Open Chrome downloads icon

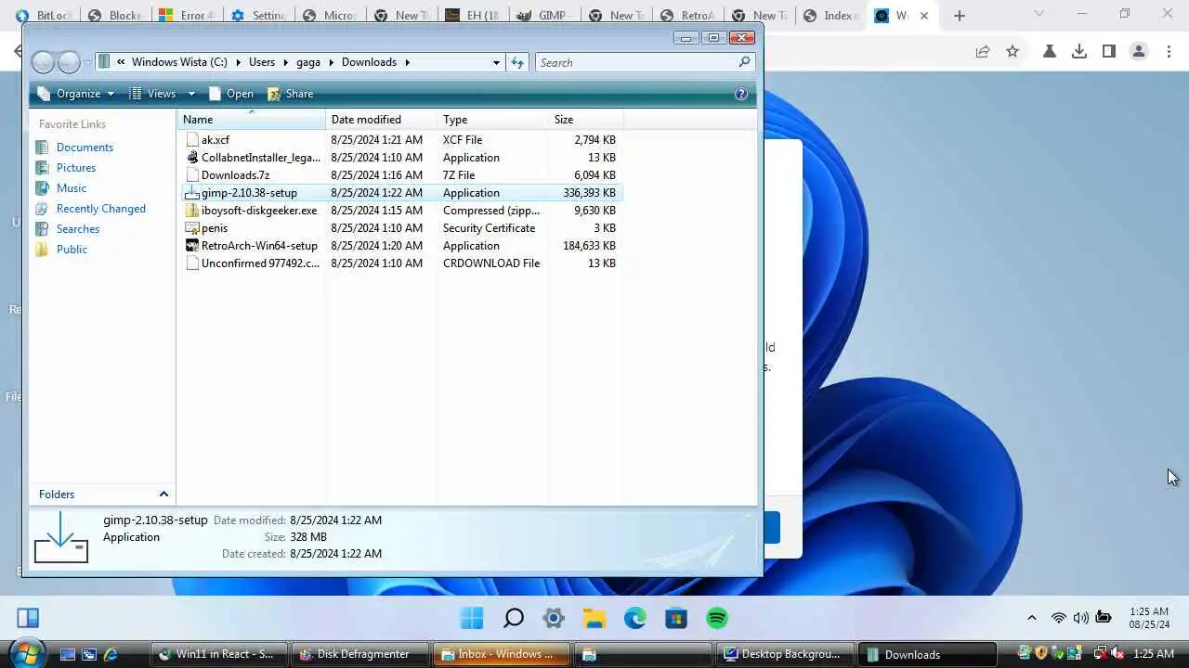[x=1079, y=52]
